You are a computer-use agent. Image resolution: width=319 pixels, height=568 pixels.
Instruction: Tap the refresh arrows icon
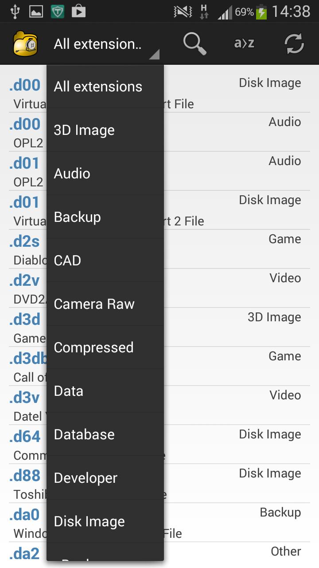tap(294, 44)
